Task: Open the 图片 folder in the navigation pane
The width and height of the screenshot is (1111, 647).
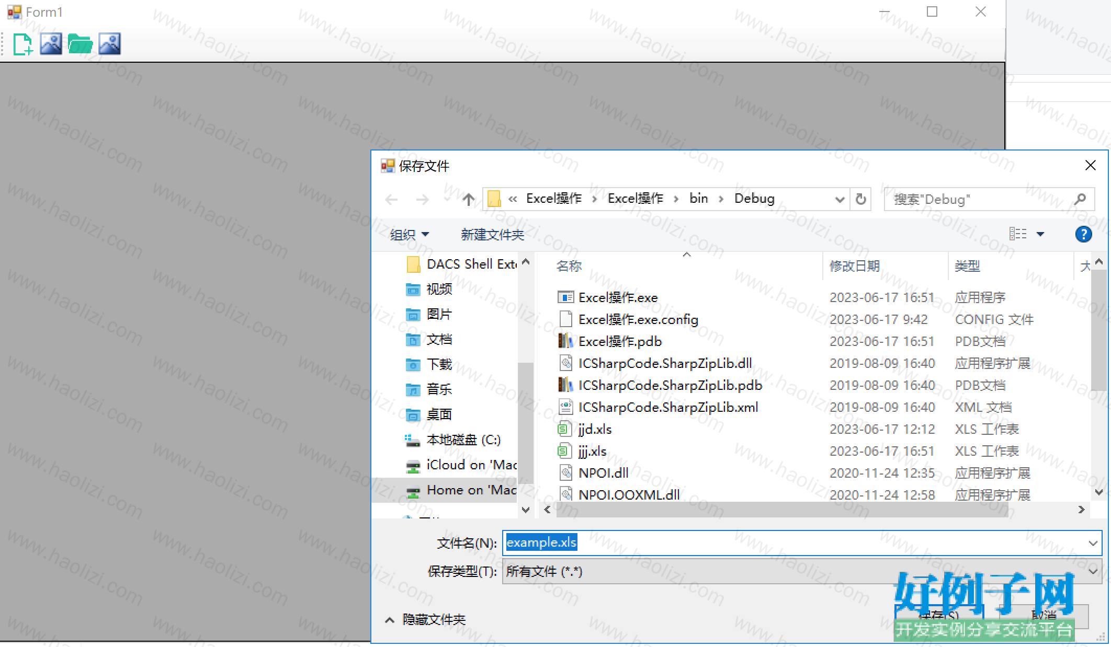Action: (429, 314)
